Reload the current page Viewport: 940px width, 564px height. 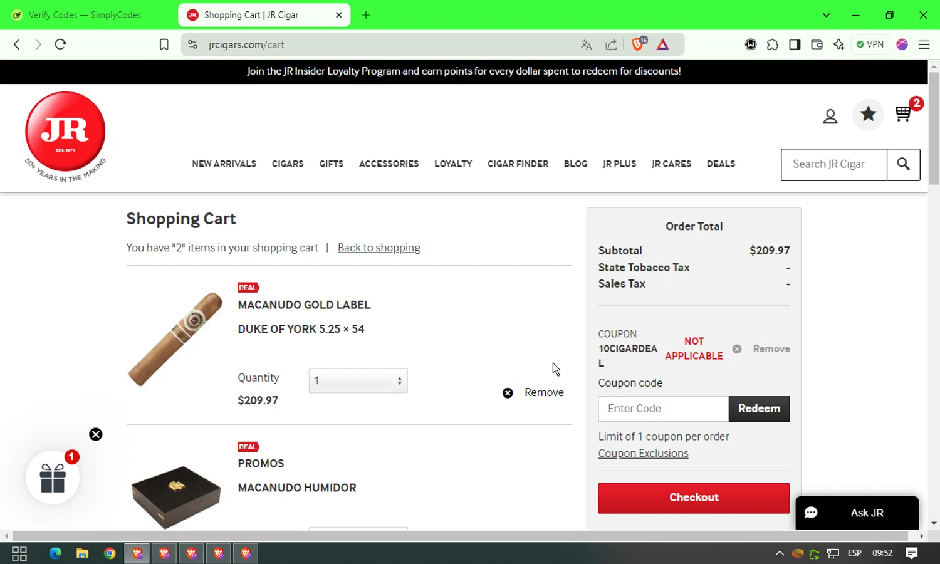[x=60, y=44]
